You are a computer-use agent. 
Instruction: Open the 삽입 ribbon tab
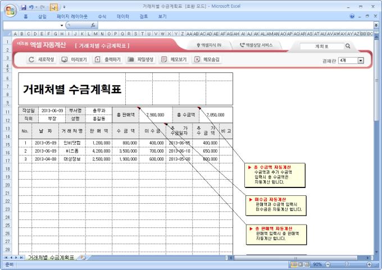tap(42, 17)
